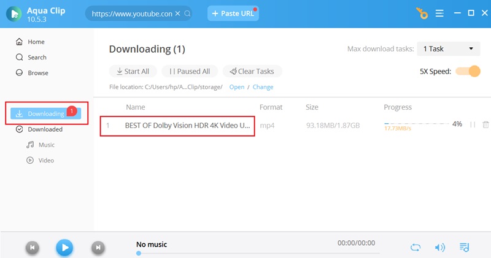This screenshot has width=491, height=258.
Task: Clear the URL with the X icon
Action: [177, 13]
